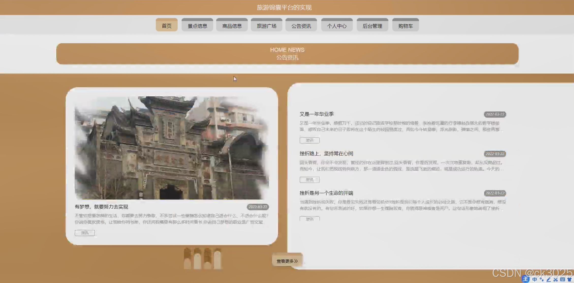Click the ancient gate carousel image

click(x=172, y=147)
